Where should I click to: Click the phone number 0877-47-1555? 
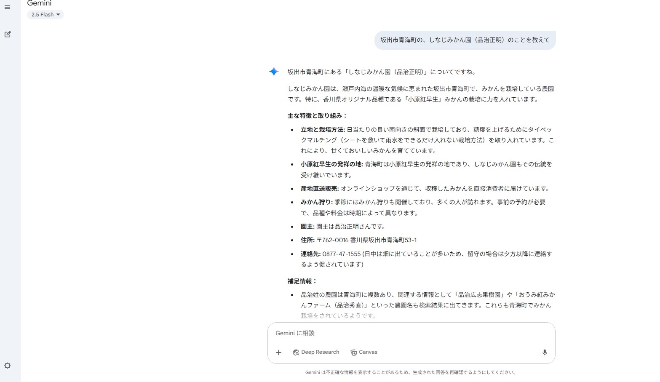coord(342,254)
